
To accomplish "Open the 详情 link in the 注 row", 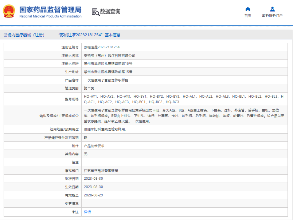I will click(x=87, y=212).
